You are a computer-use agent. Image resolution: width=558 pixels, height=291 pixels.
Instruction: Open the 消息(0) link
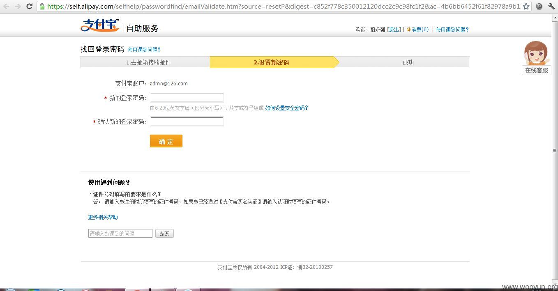pyautogui.click(x=420, y=30)
